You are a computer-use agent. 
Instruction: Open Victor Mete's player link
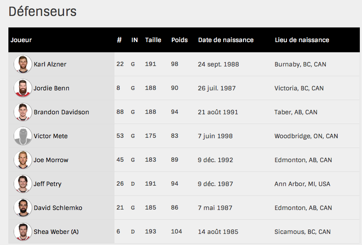(50, 136)
